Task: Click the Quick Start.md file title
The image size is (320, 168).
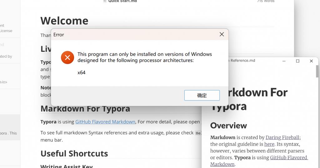Action: pyautogui.click(x=122, y=1)
